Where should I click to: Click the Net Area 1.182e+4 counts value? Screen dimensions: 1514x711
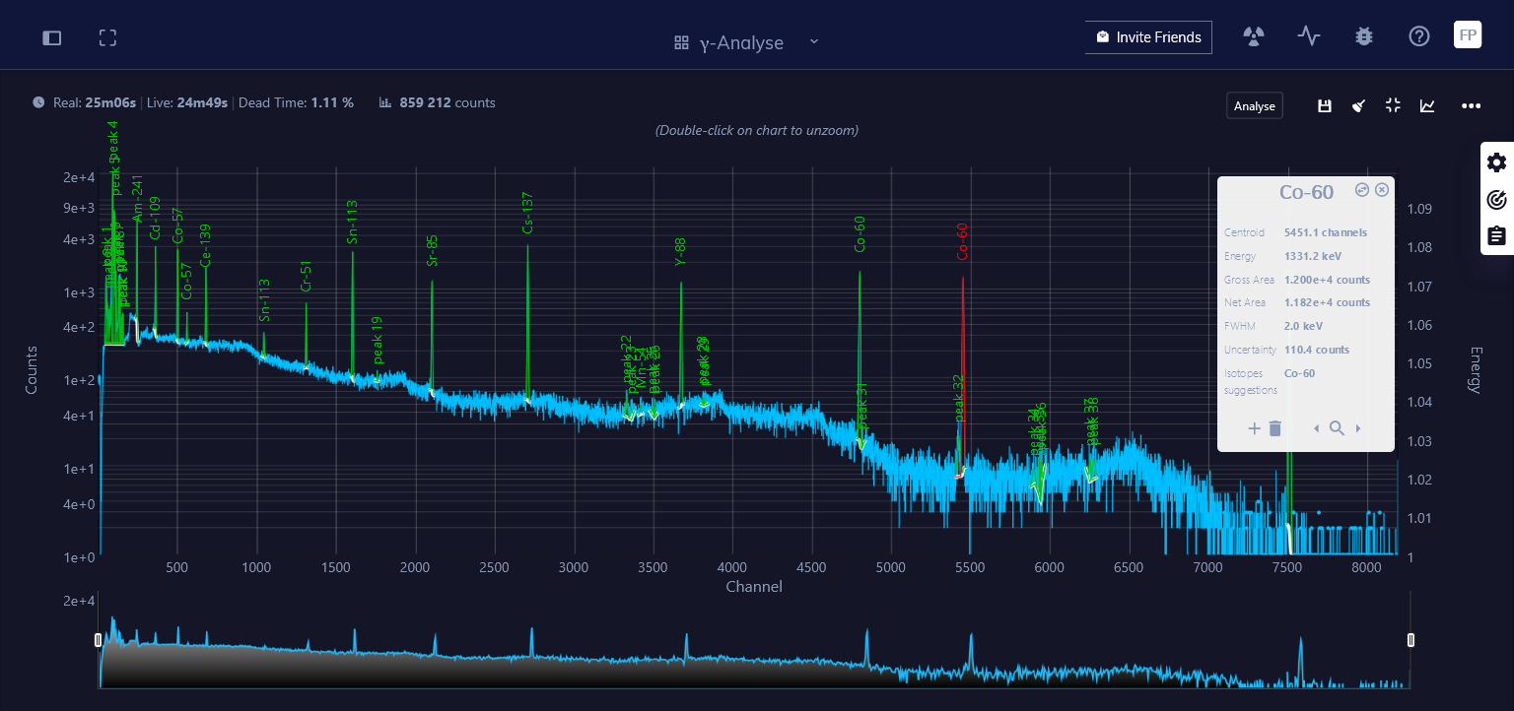(x=1327, y=302)
